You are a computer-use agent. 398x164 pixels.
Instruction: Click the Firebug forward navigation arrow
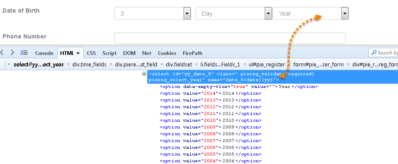click(12, 53)
